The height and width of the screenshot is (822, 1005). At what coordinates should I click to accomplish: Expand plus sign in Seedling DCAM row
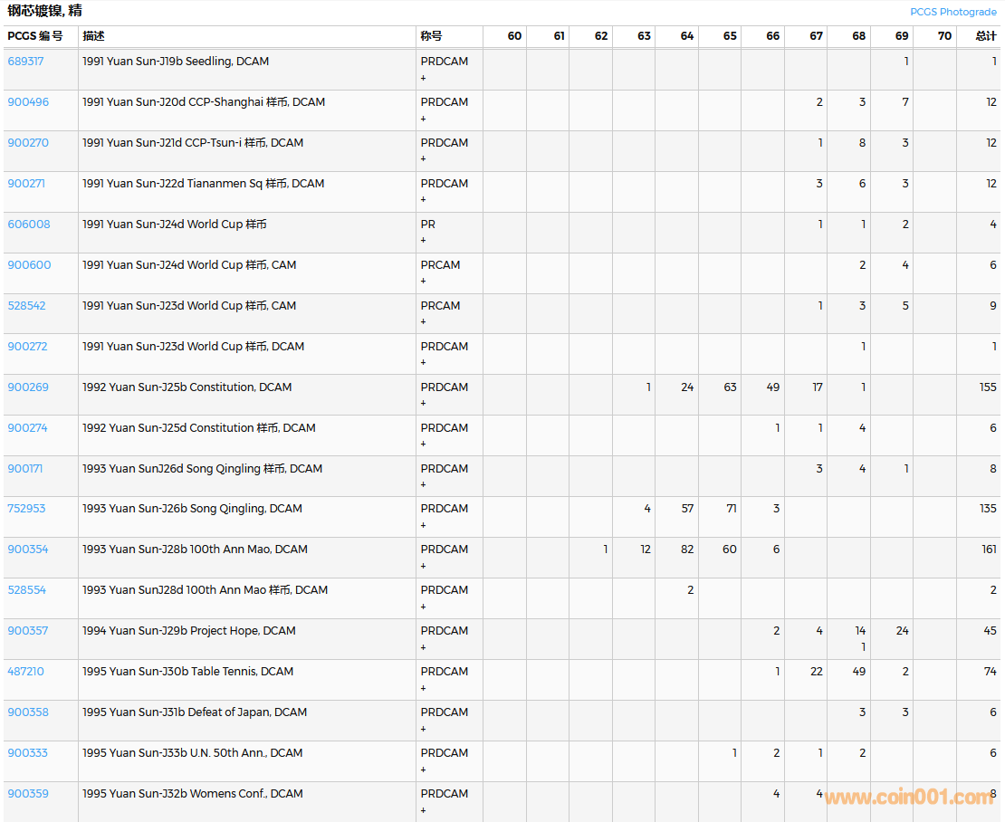[x=423, y=78]
